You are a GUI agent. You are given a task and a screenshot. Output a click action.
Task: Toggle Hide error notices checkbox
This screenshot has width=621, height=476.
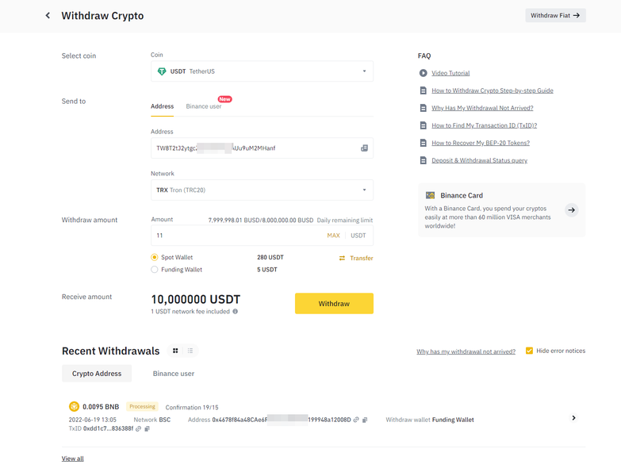coord(529,351)
